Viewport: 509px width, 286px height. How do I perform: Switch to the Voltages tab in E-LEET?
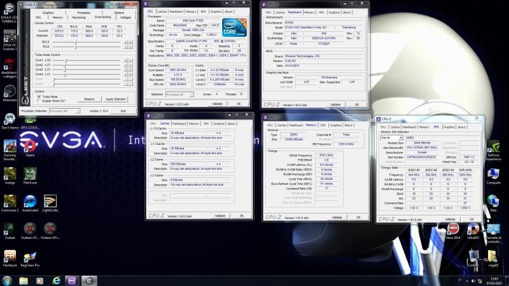[125, 17]
